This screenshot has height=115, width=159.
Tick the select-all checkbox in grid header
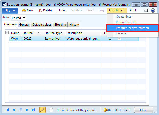(7, 33)
